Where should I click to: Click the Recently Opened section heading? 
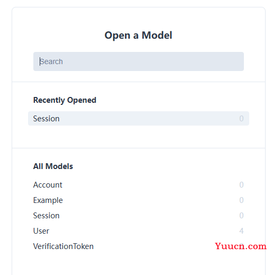[x=65, y=100]
